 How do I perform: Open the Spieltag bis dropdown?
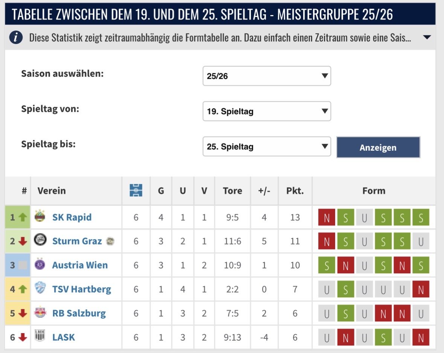point(267,147)
